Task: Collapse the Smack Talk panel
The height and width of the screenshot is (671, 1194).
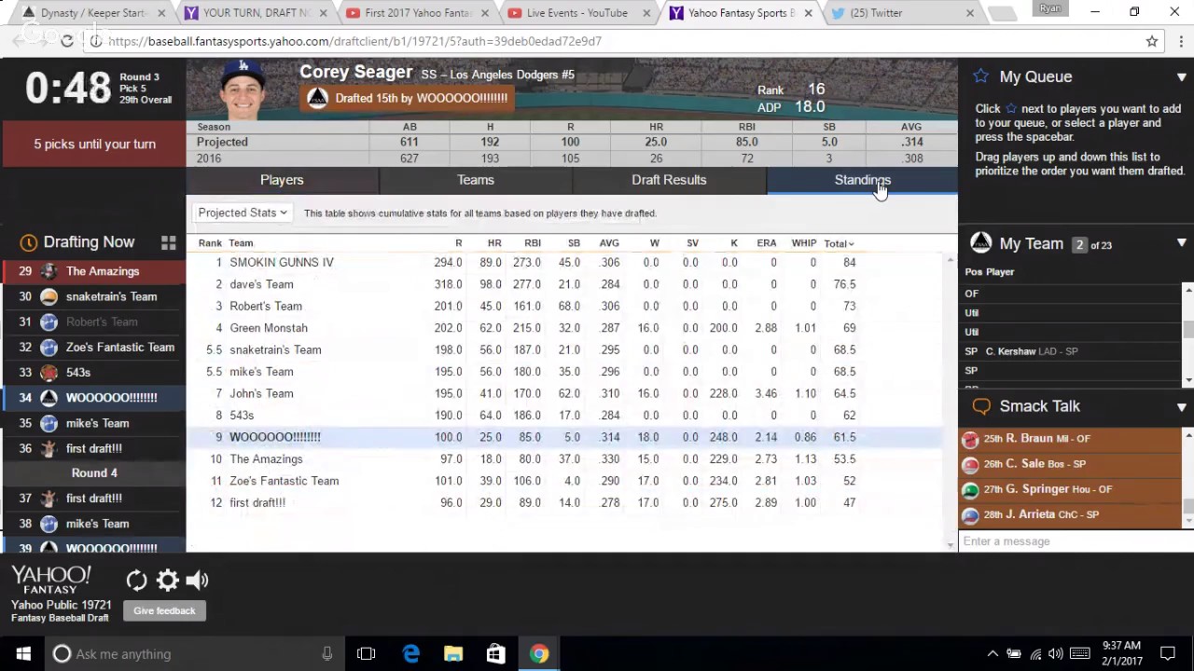Action: [1181, 407]
